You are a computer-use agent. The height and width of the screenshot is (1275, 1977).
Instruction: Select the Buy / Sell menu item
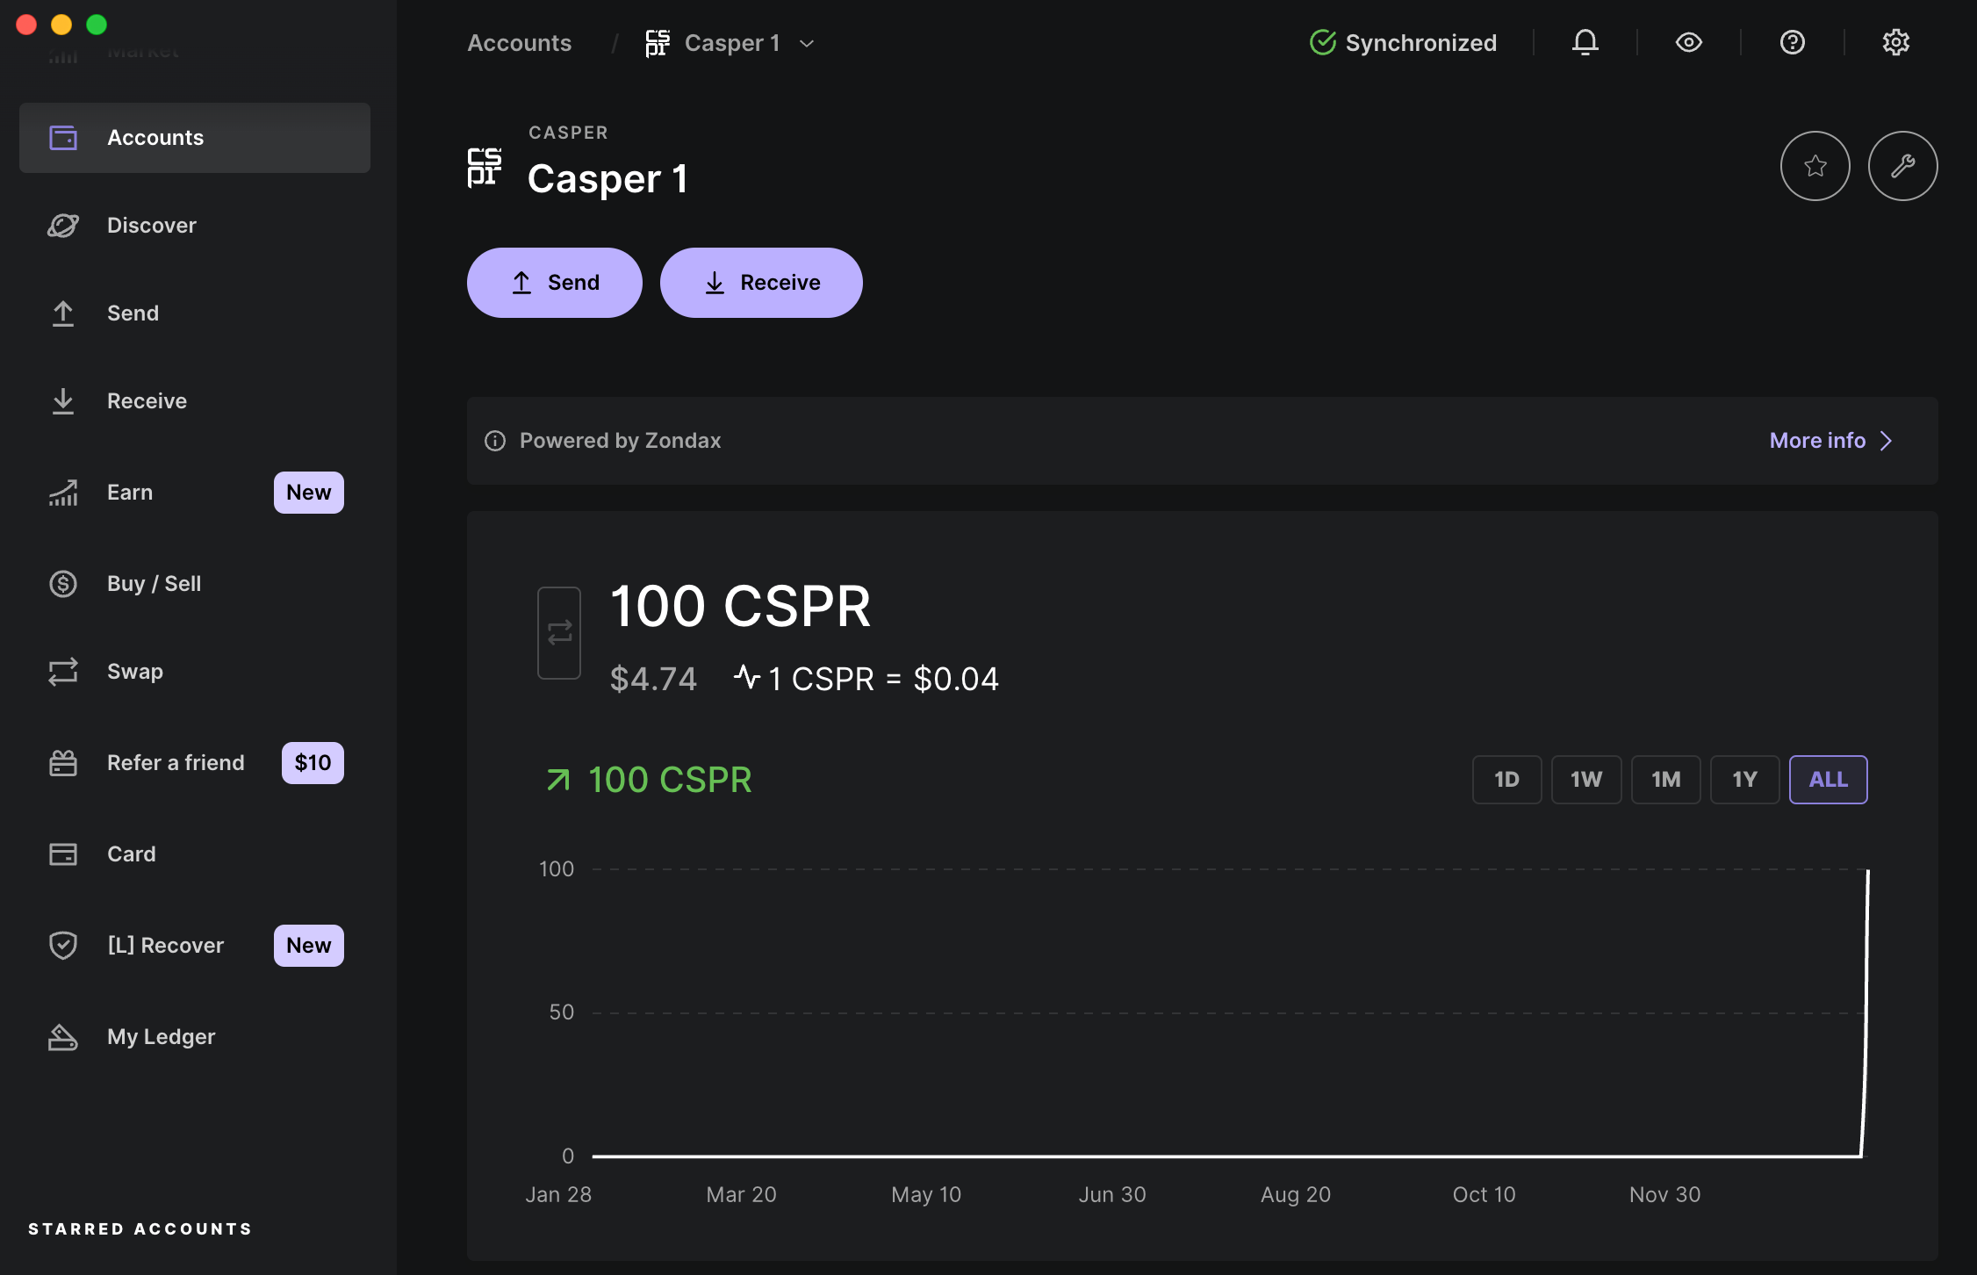pos(155,580)
